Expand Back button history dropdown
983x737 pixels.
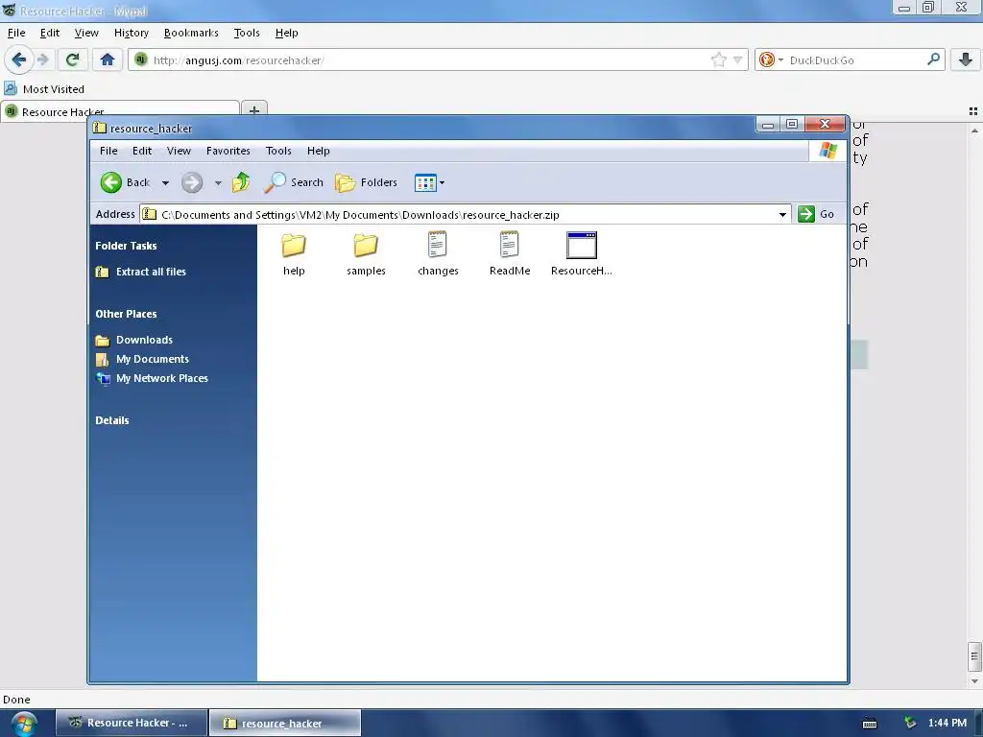(x=165, y=183)
